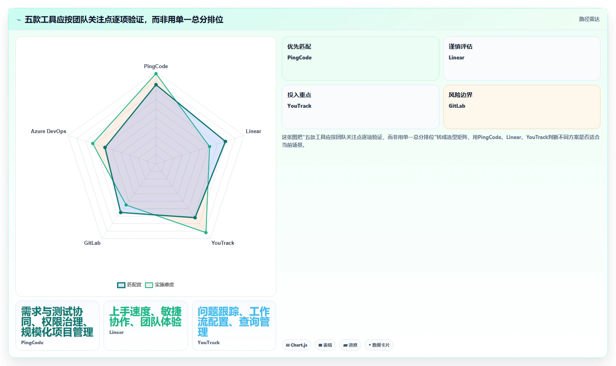Click the YouTrack axis label on the radar
The width and height of the screenshot is (616, 366).
click(x=223, y=243)
